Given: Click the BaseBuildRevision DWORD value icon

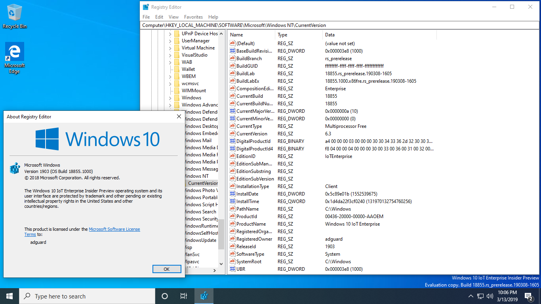Looking at the screenshot, I should (232, 51).
